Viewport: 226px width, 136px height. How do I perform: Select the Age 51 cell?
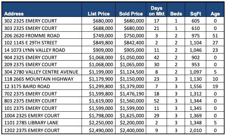tap(215, 35)
